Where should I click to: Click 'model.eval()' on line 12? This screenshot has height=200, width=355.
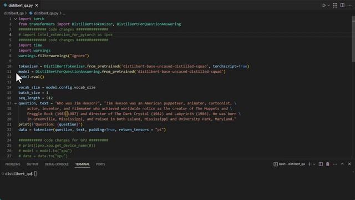point(32,77)
